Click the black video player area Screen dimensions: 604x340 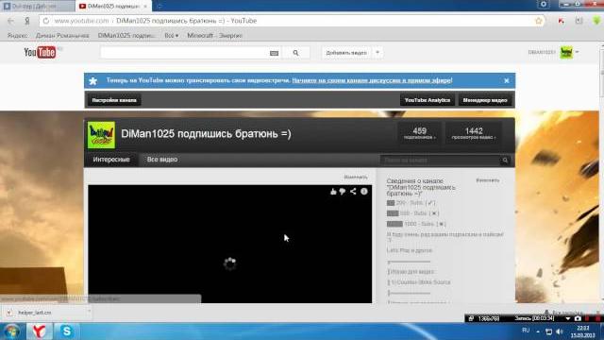pos(230,244)
